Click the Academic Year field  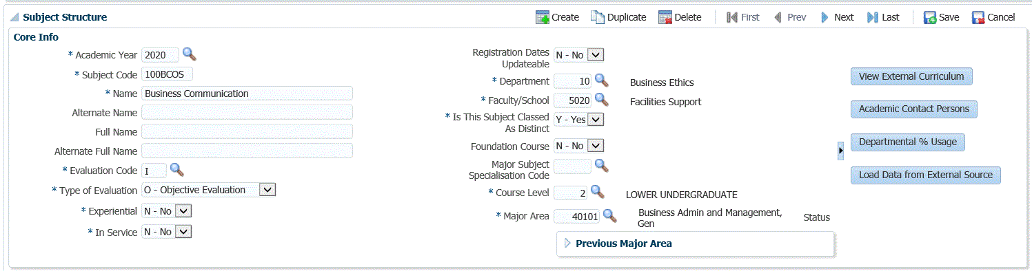coord(160,55)
